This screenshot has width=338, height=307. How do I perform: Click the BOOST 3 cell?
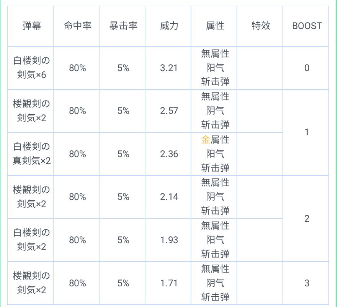[306, 283]
